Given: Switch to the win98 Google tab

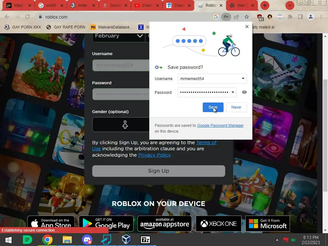Looking at the screenshot, I should (x=51, y=5).
